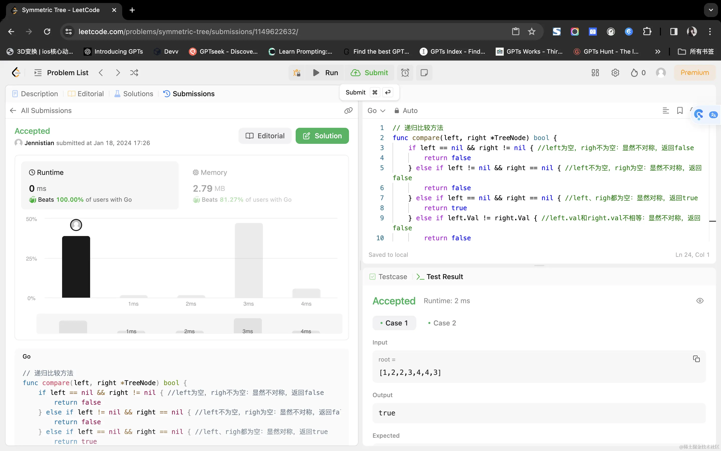Click the green Solution button

322,136
